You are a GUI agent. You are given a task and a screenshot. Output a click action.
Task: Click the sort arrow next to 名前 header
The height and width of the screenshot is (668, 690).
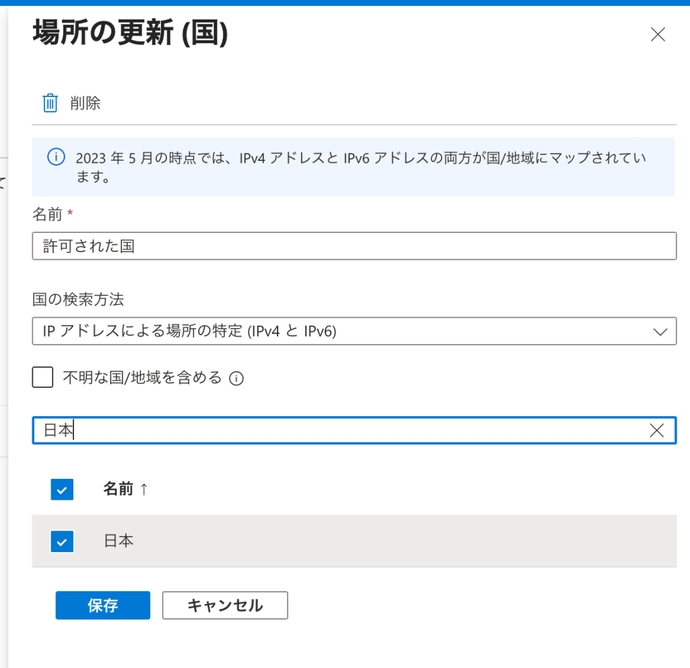[144, 490]
